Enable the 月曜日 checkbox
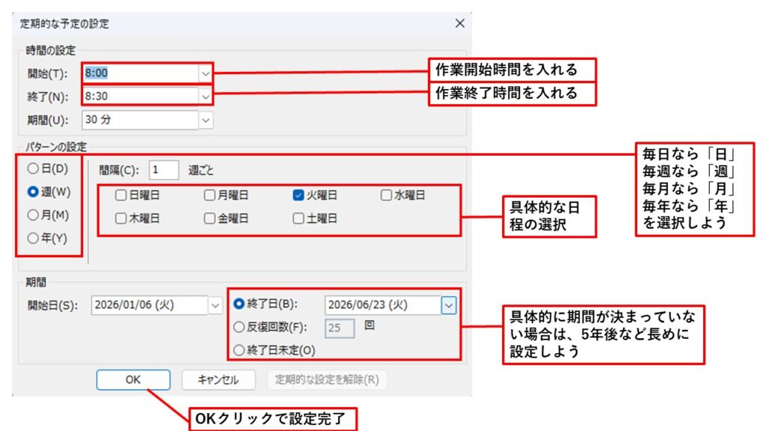This screenshot has height=431, width=766. [x=209, y=196]
